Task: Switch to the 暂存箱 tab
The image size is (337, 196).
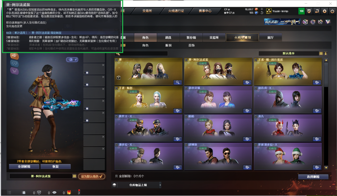Action: tap(191, 38)
